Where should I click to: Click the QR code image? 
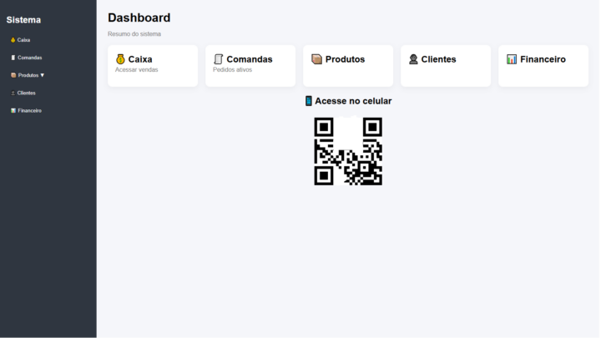(x=348, y=151)
